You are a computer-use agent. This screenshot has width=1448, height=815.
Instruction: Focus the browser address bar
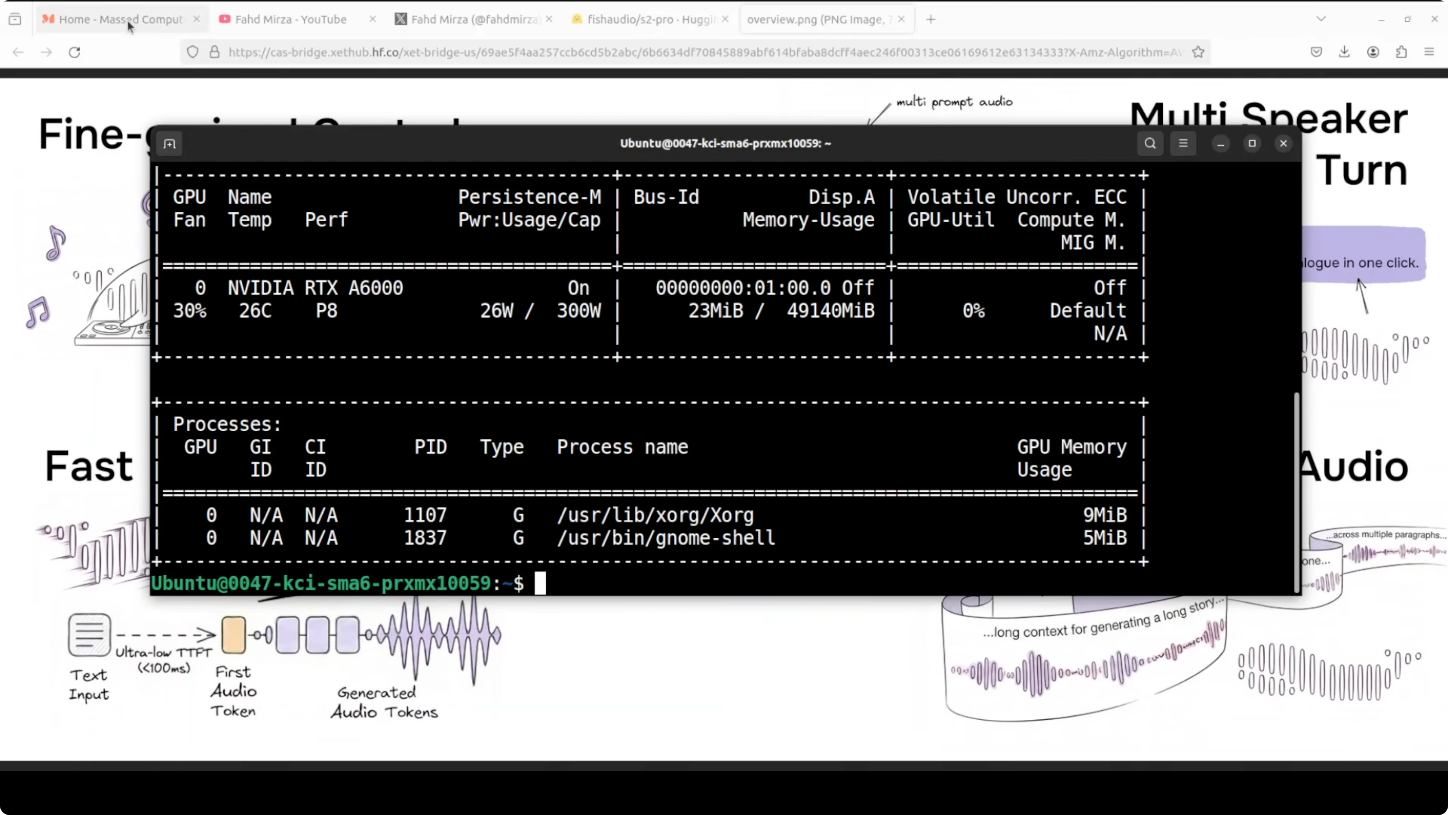(674, 52)
